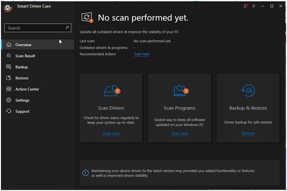Switch to Action Center section
The image size is (287, 191).
click(27, 89)
